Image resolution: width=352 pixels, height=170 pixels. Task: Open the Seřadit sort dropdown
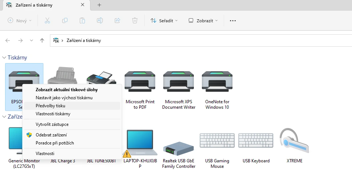(x=164, y=21)
